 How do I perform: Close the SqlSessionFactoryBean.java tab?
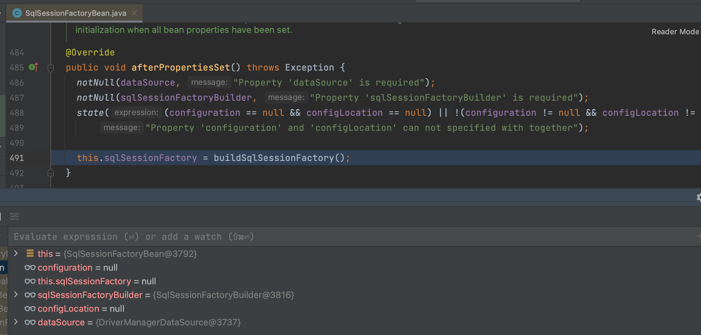point(134,13)
